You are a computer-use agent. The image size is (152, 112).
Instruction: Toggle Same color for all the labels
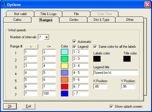95,47
